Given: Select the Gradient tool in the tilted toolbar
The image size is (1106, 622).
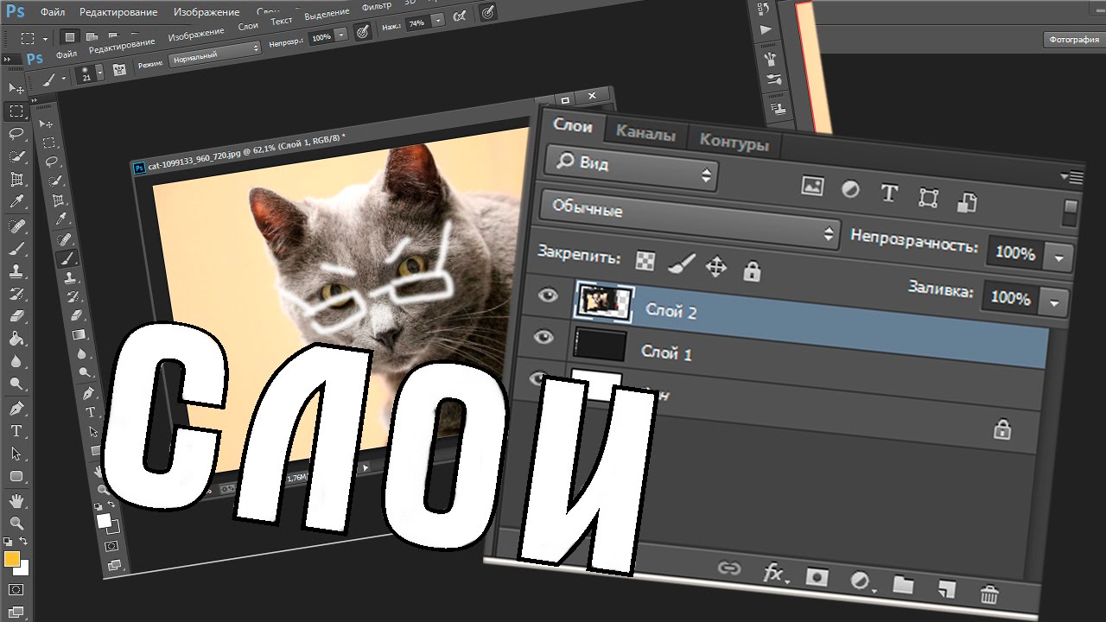Looking at the screenshot, I should click(x=79, y=334).
